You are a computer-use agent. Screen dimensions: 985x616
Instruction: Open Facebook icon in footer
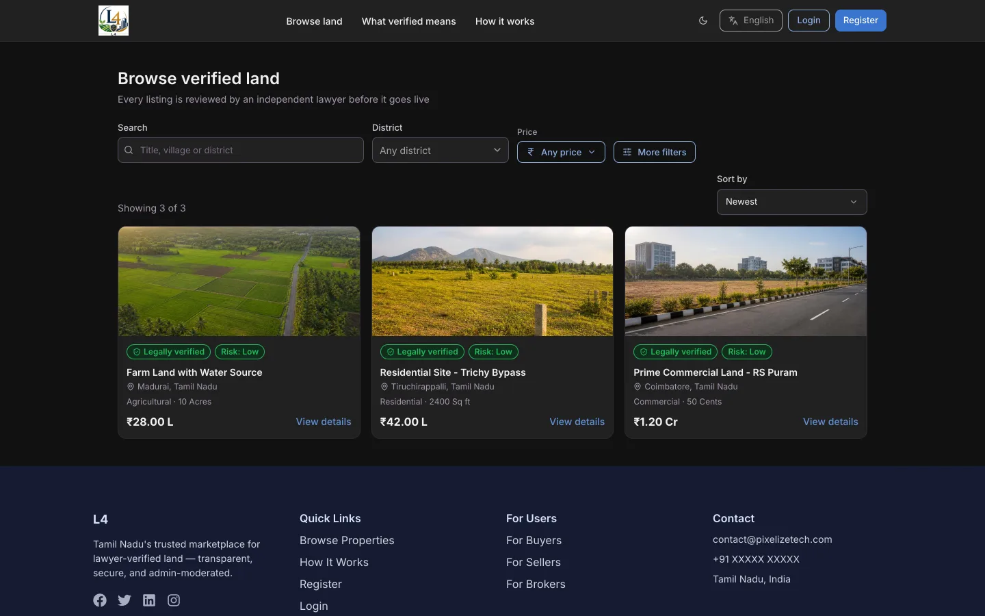(100, 600)
